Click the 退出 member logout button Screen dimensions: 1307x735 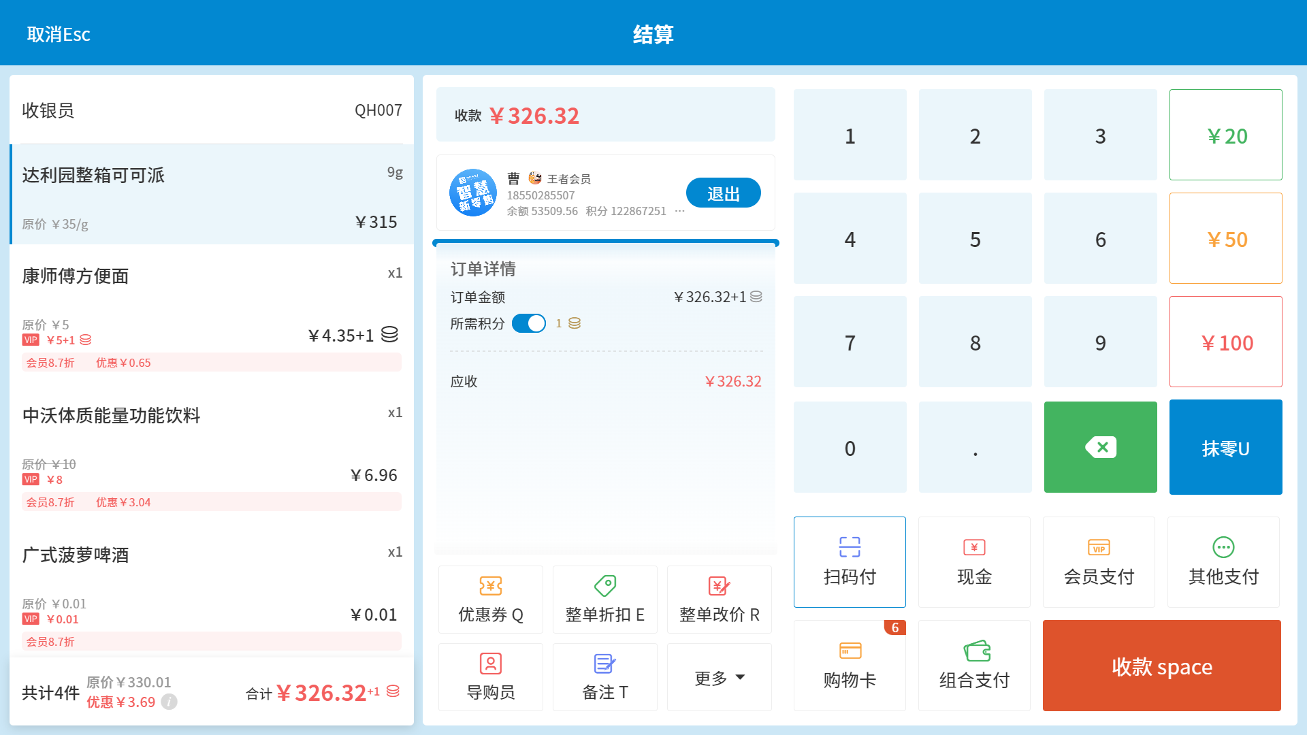click(x=723, y=193)
